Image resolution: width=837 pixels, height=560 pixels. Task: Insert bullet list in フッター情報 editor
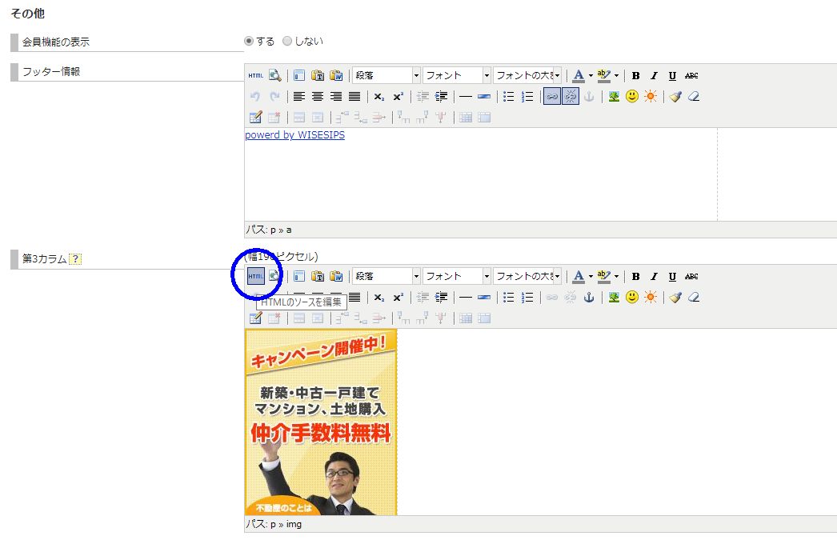509,97
